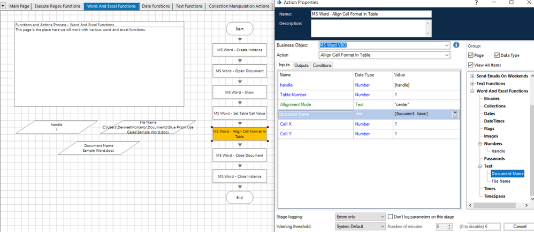Image resolution: width=534 pixels, height=232 pixels.
Task: Enable Don't log parameters on this stage
Action: point(390,216)
